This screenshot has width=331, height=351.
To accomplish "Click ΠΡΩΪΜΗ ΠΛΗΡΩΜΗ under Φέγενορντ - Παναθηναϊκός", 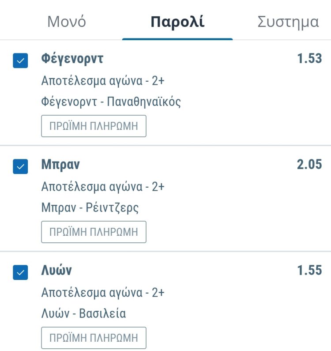I will click(94, 126).
